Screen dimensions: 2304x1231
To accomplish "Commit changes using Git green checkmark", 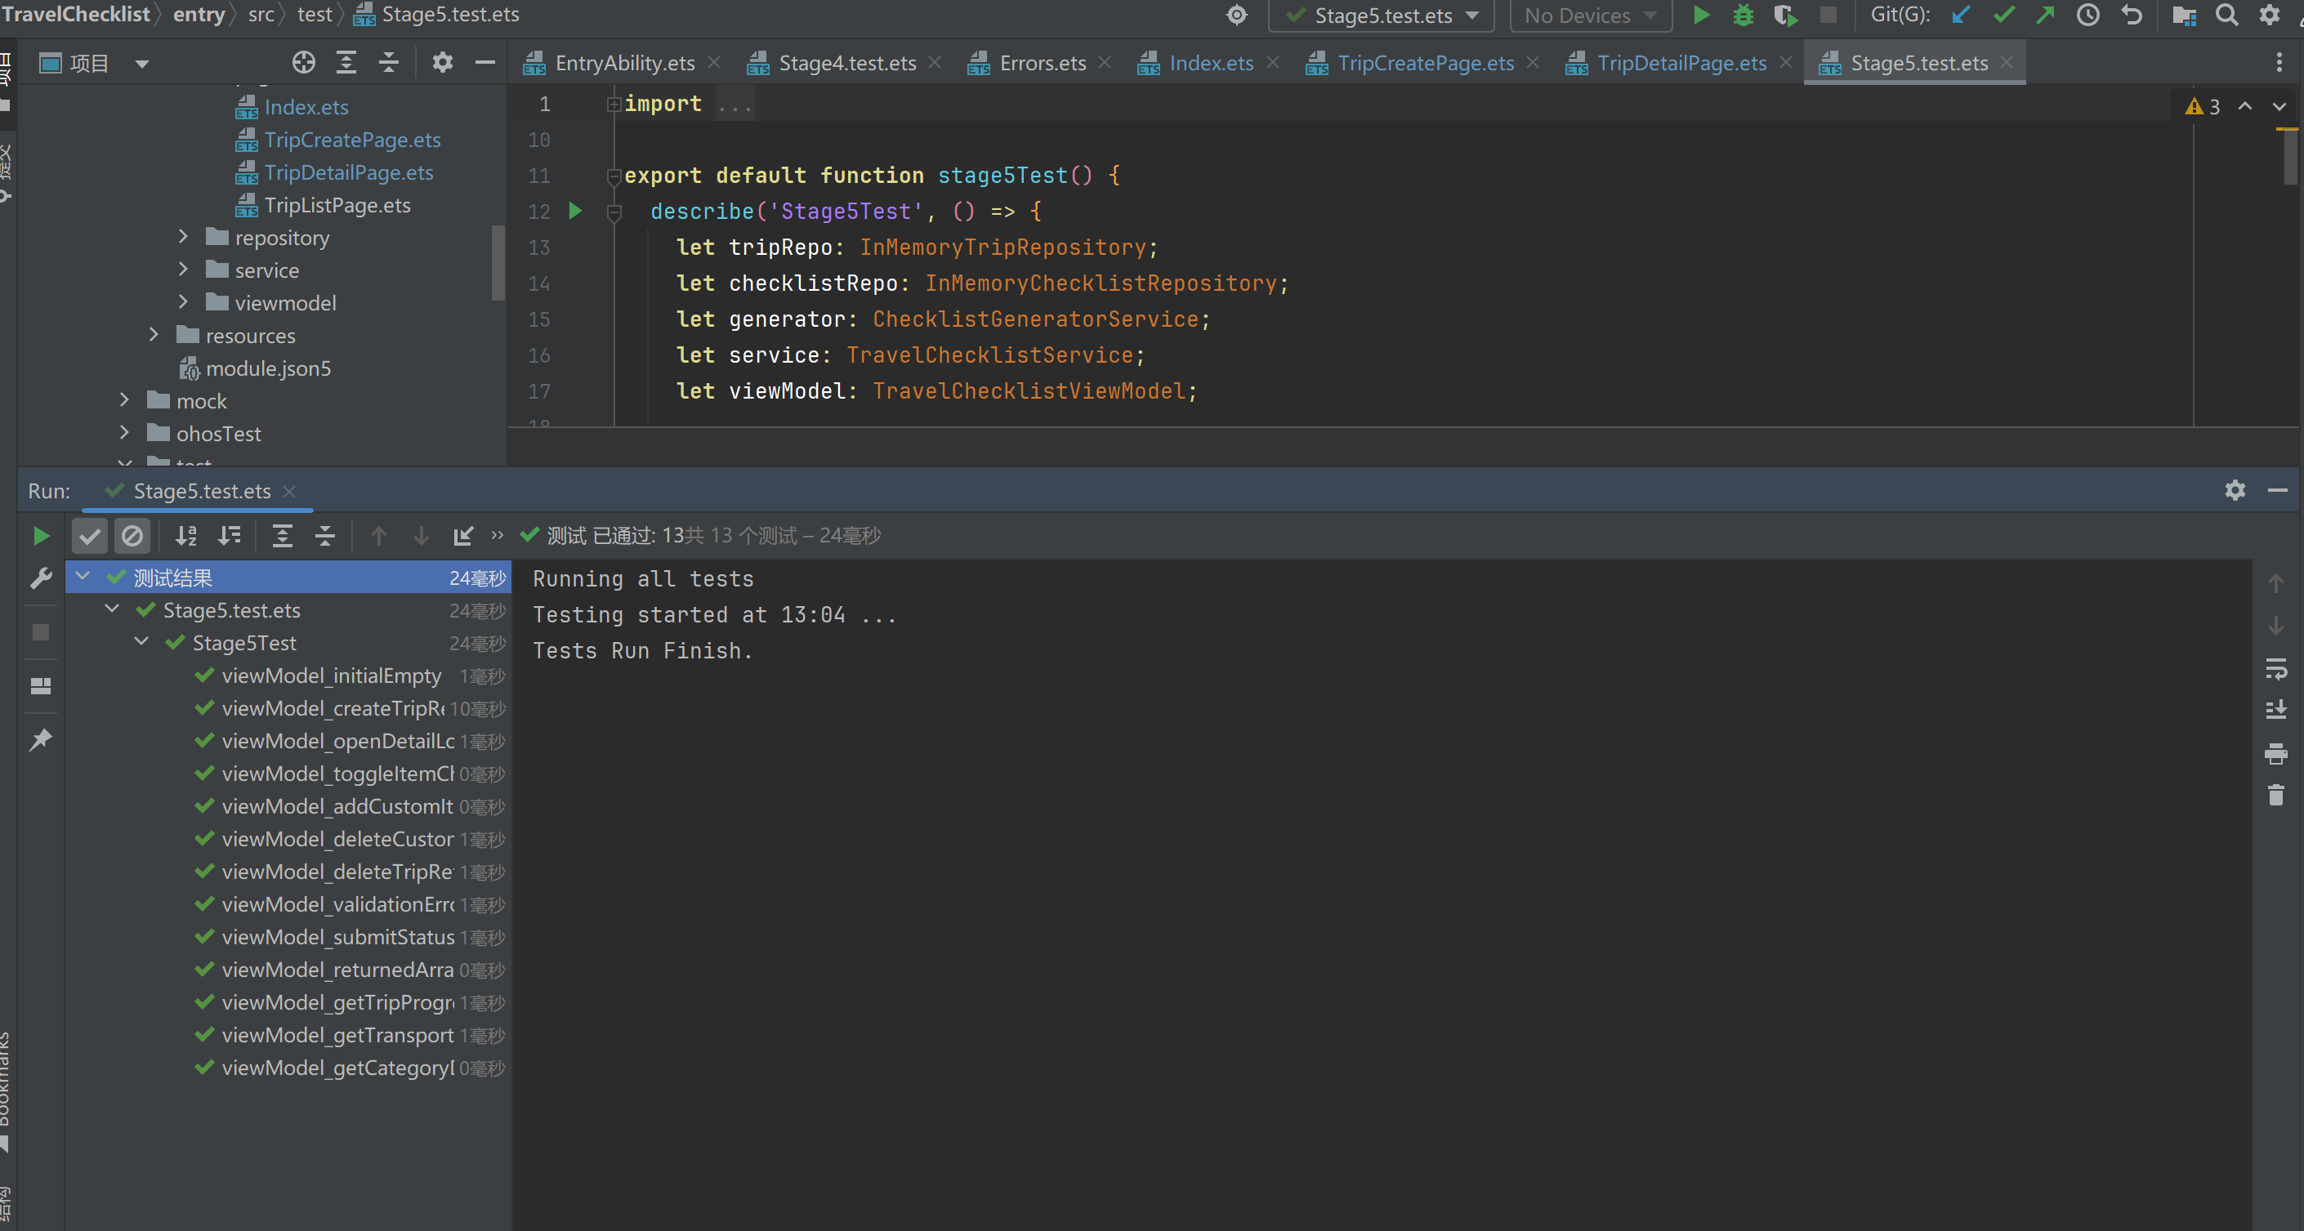I will (2003, 16).
